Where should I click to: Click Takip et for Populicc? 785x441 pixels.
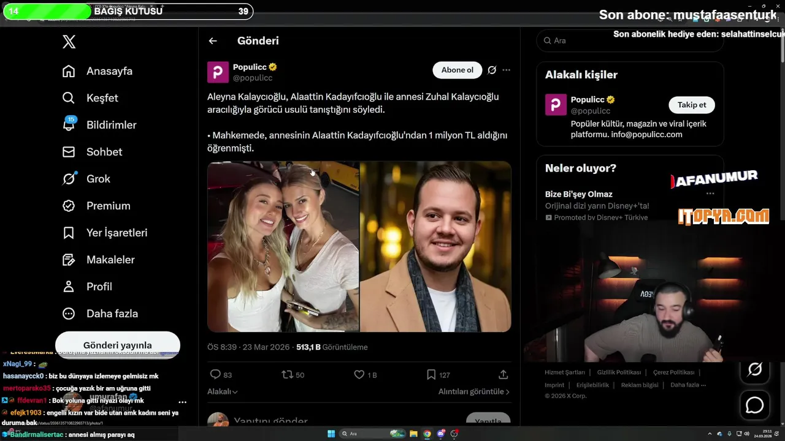tap(692, 105)
